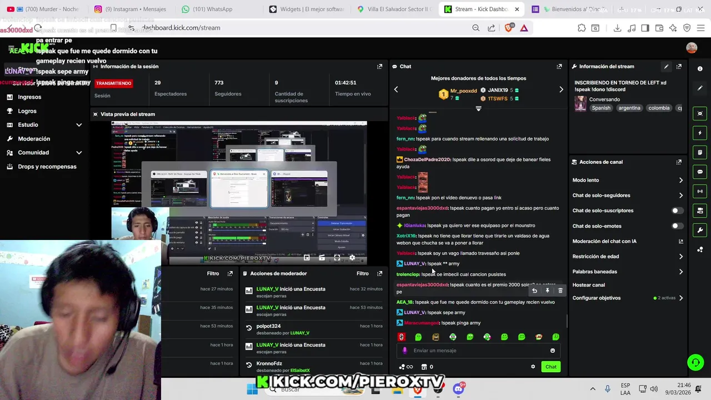This screenshot has width=711, height=400.
Task: Click the Conversando category thumbnail
Action: pyautogui.click(x=580, y=103)
